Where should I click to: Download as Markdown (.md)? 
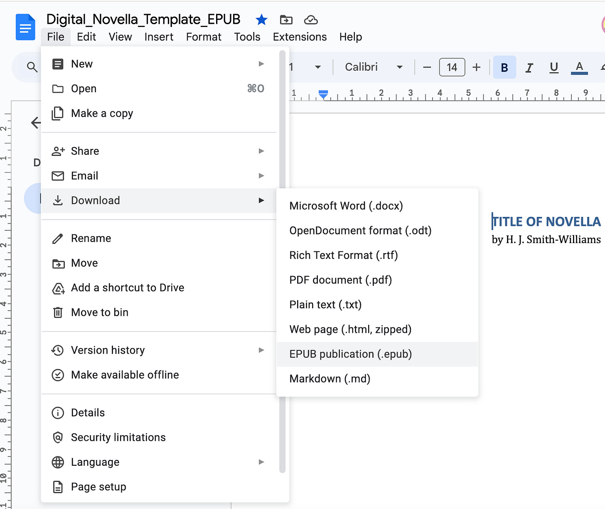pos(377,379)
